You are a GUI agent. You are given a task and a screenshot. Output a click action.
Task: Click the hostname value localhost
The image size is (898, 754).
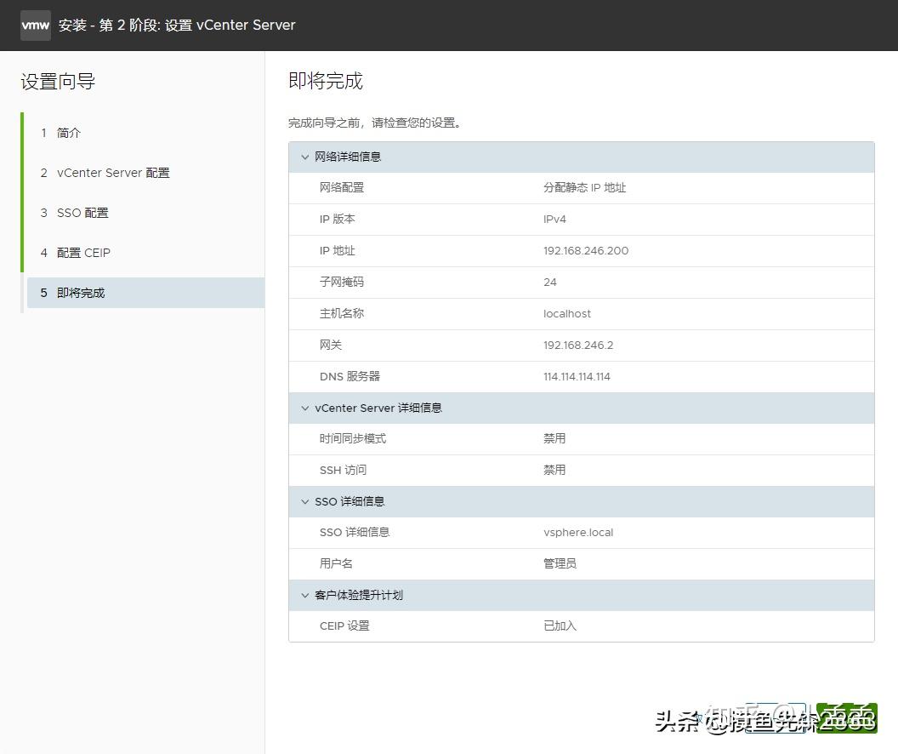click(567, 314)
